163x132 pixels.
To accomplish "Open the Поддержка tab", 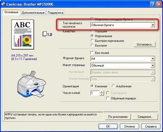I will [55, 13].
